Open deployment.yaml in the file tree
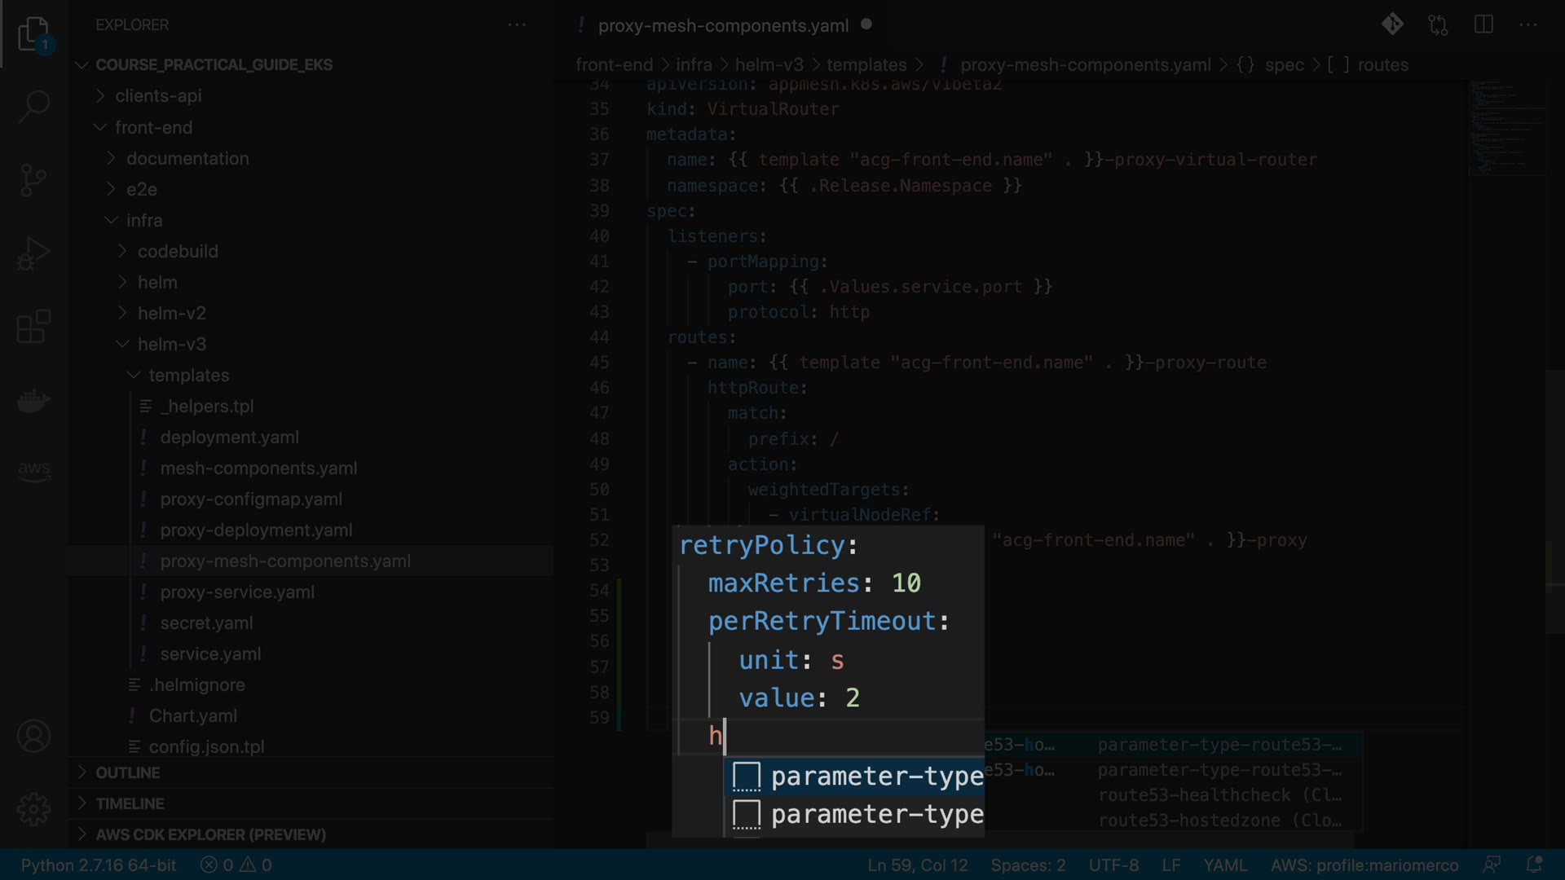 click(x=229, y=437)
